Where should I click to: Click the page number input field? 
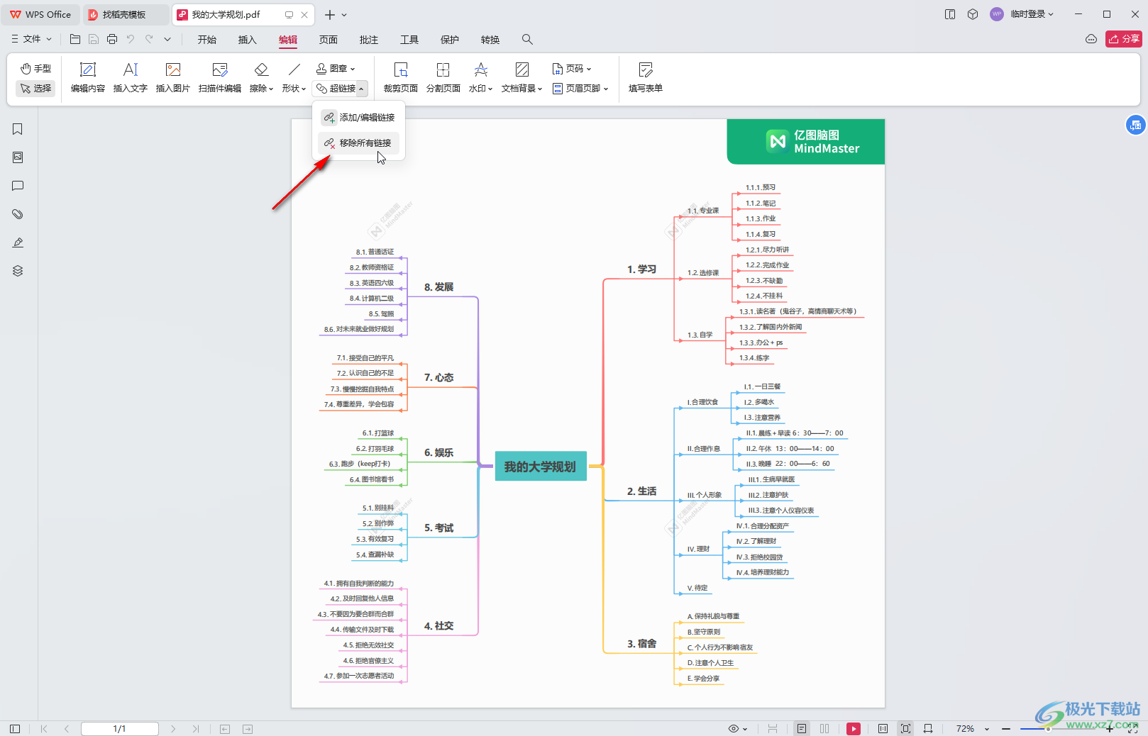point(119,728)
